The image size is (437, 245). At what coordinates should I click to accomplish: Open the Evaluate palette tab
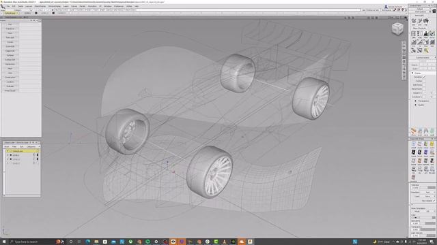click(x=10, y=86)
